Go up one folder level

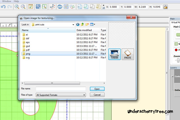coord(82,25)
